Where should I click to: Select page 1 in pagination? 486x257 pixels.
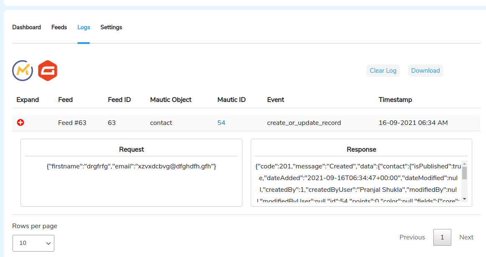click(x=442, y=237)
